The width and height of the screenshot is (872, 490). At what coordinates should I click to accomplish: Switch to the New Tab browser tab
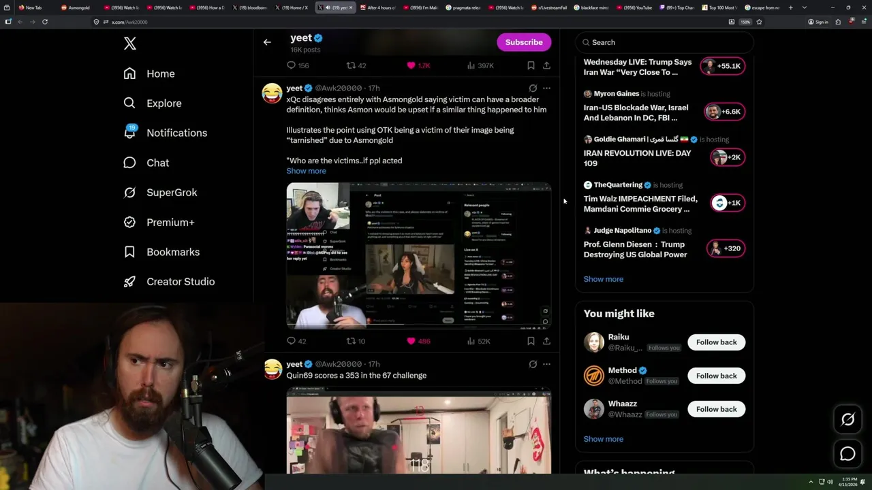click(33, 7)
